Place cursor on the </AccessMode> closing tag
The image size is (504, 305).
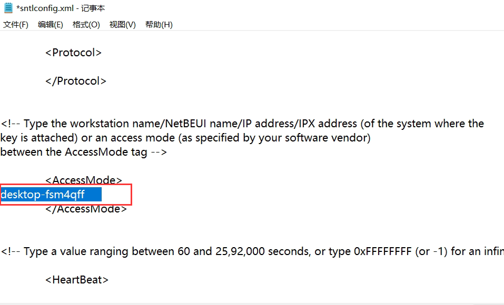point(86,209)
